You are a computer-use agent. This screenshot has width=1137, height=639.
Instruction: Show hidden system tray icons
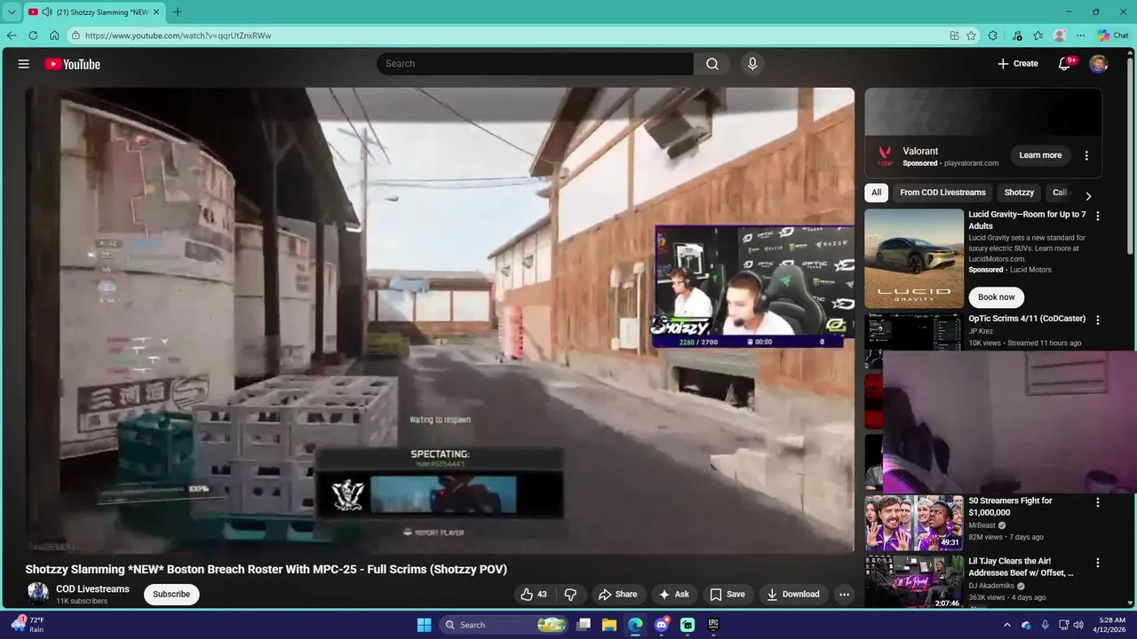(1007, 625)
